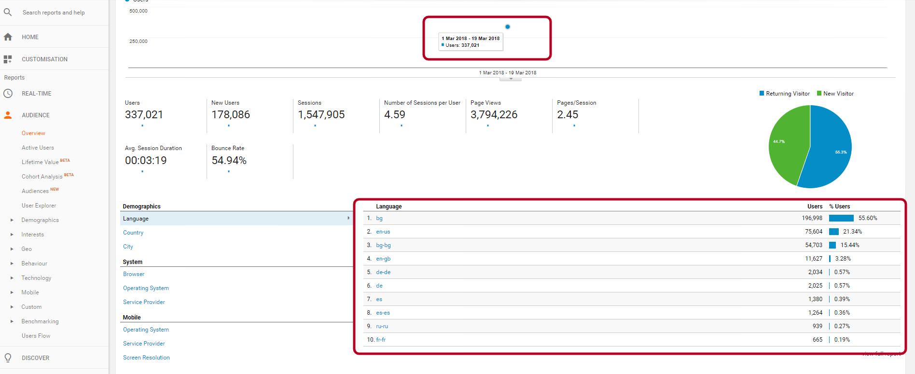Select the Country demographics link
This screenshot has width=915, height=374.
click(133, 233)
